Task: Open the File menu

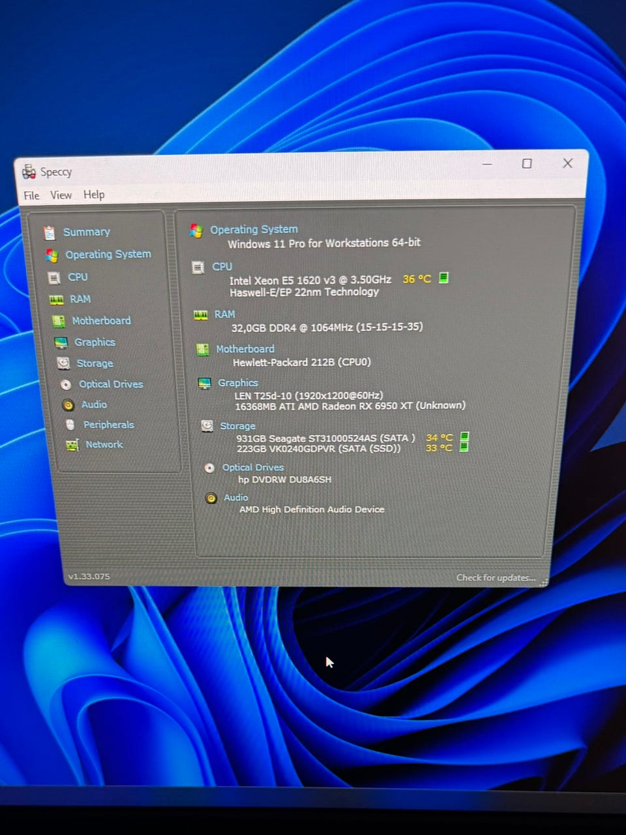Action: click(x=31, y=196)
